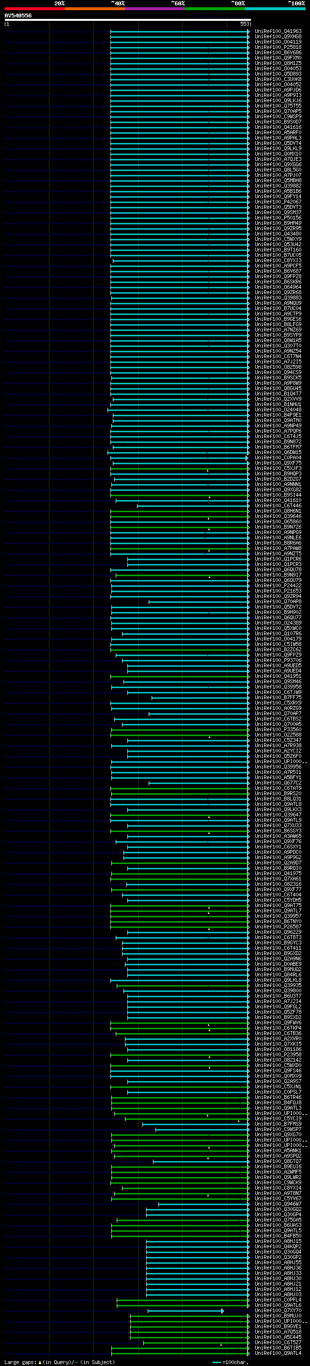Select hit label UniRef100_B9N9I7
The height and width of the screenshot is (1366, 310).
point(278,575)
